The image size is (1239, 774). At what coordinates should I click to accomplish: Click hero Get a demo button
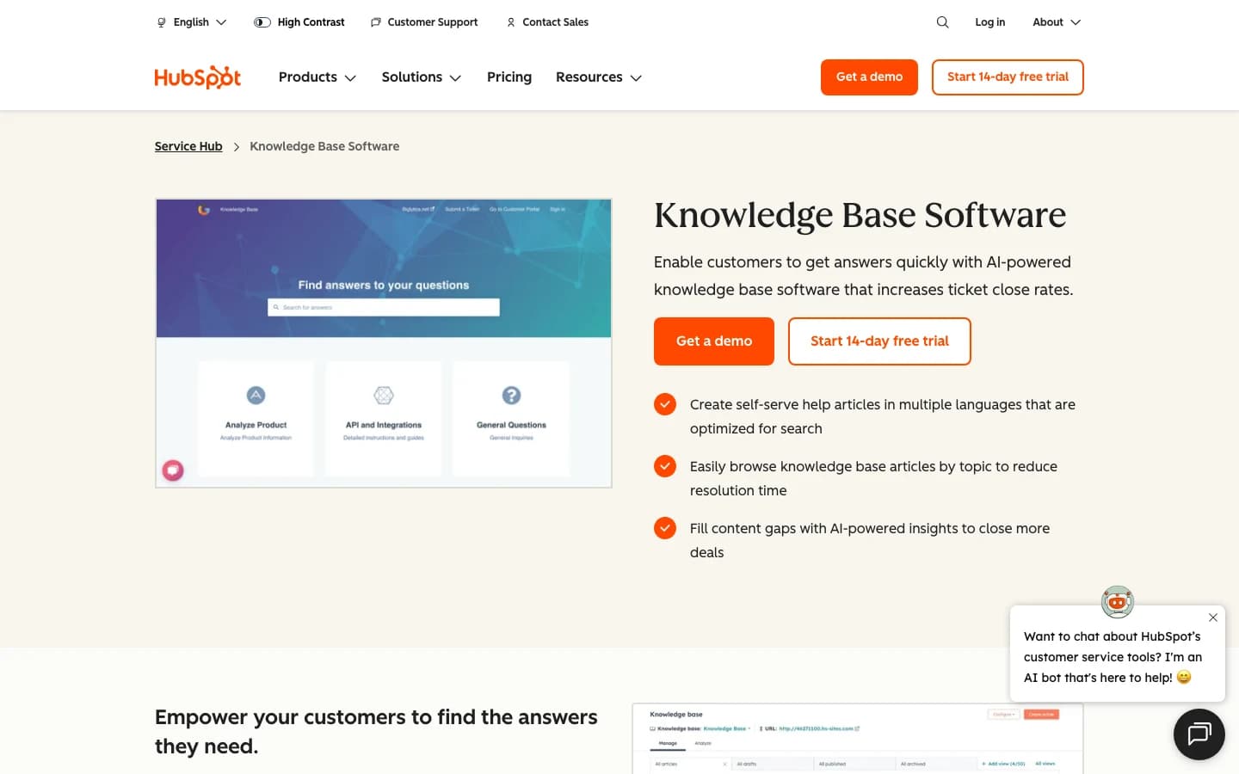coord(714,341)
